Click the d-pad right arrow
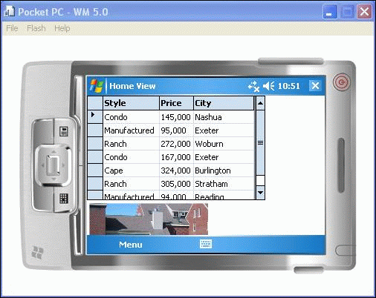The width and height of the screenshot is (376, 298). pyautogui.click(x=63, y=165)
